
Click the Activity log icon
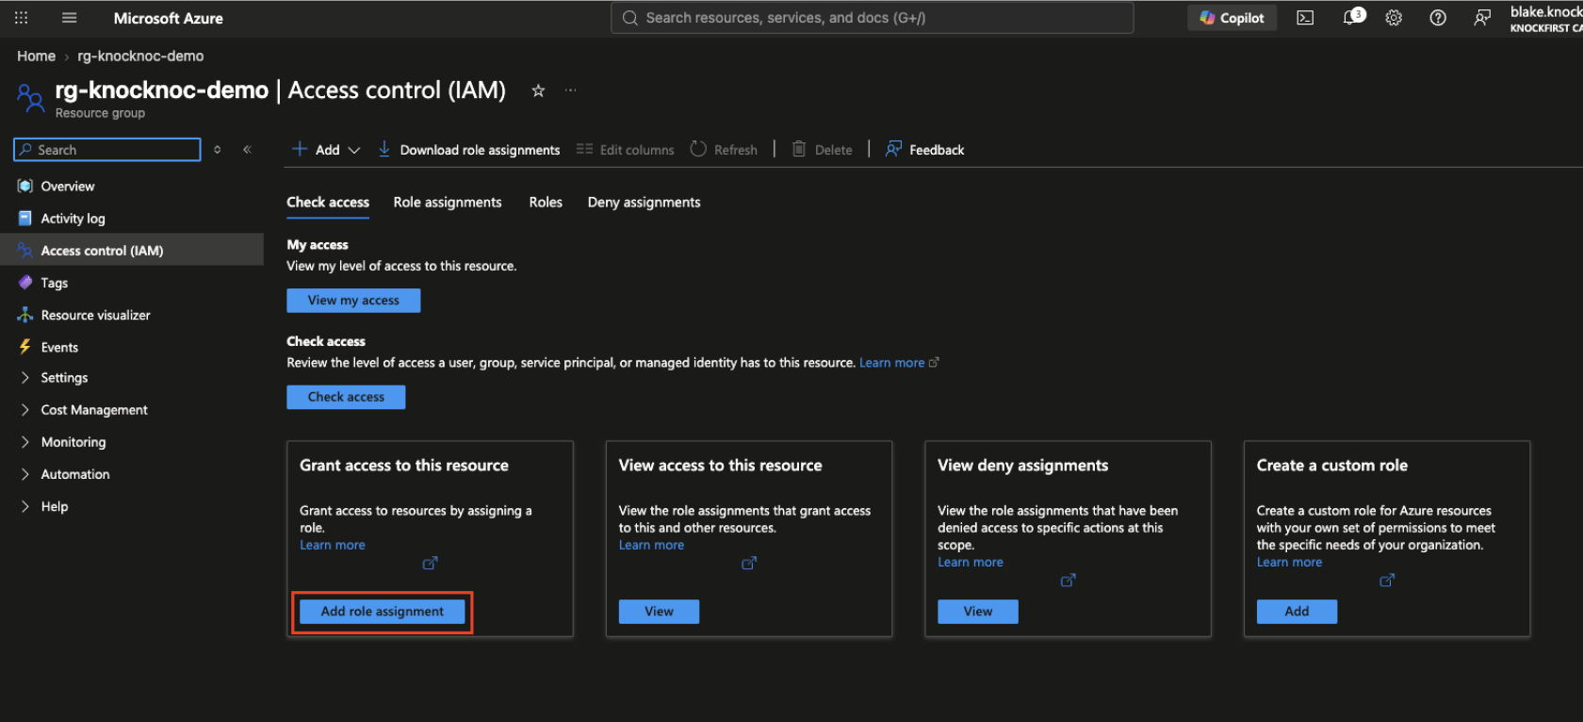25,219
